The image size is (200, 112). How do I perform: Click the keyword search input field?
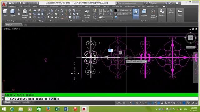tap(130, 3)
